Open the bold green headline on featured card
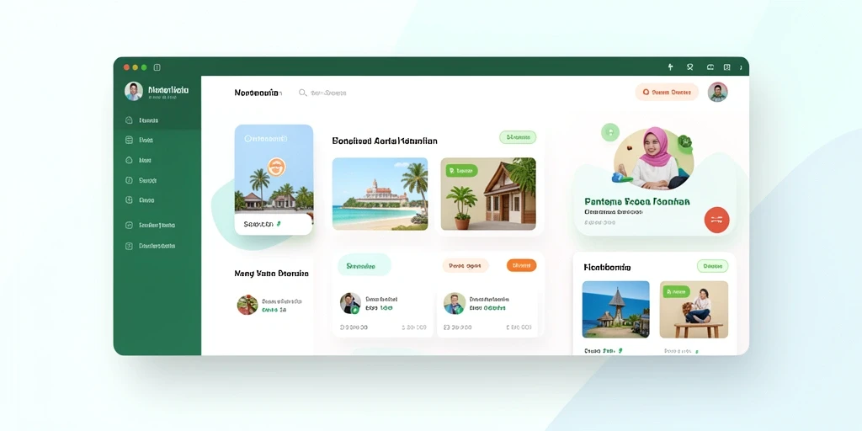This screenshot has width=862, height=431. [637, 201]
